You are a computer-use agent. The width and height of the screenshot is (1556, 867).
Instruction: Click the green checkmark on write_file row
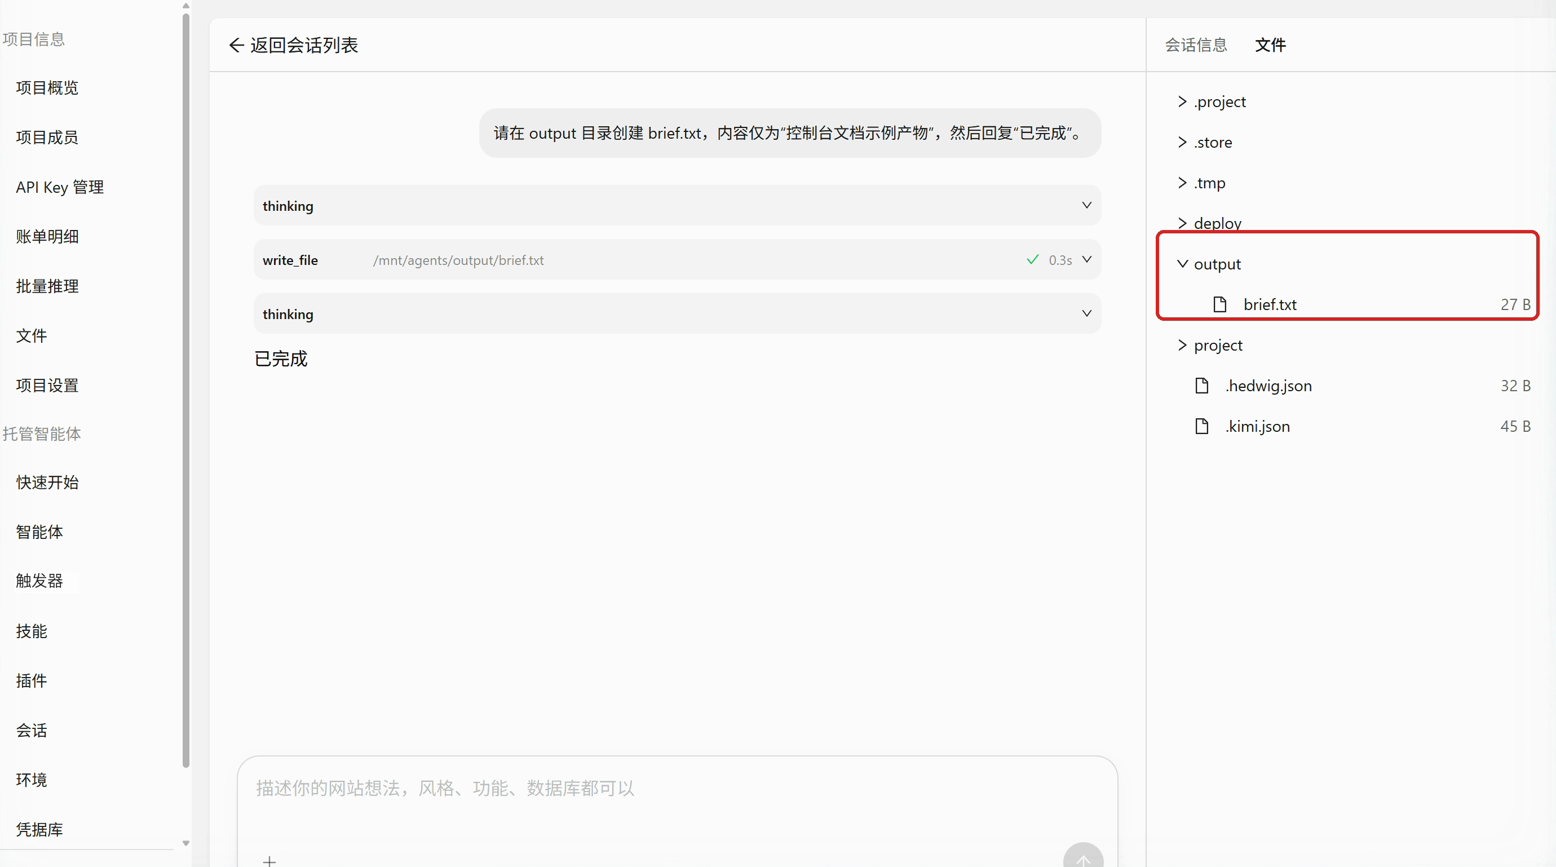1032,259
